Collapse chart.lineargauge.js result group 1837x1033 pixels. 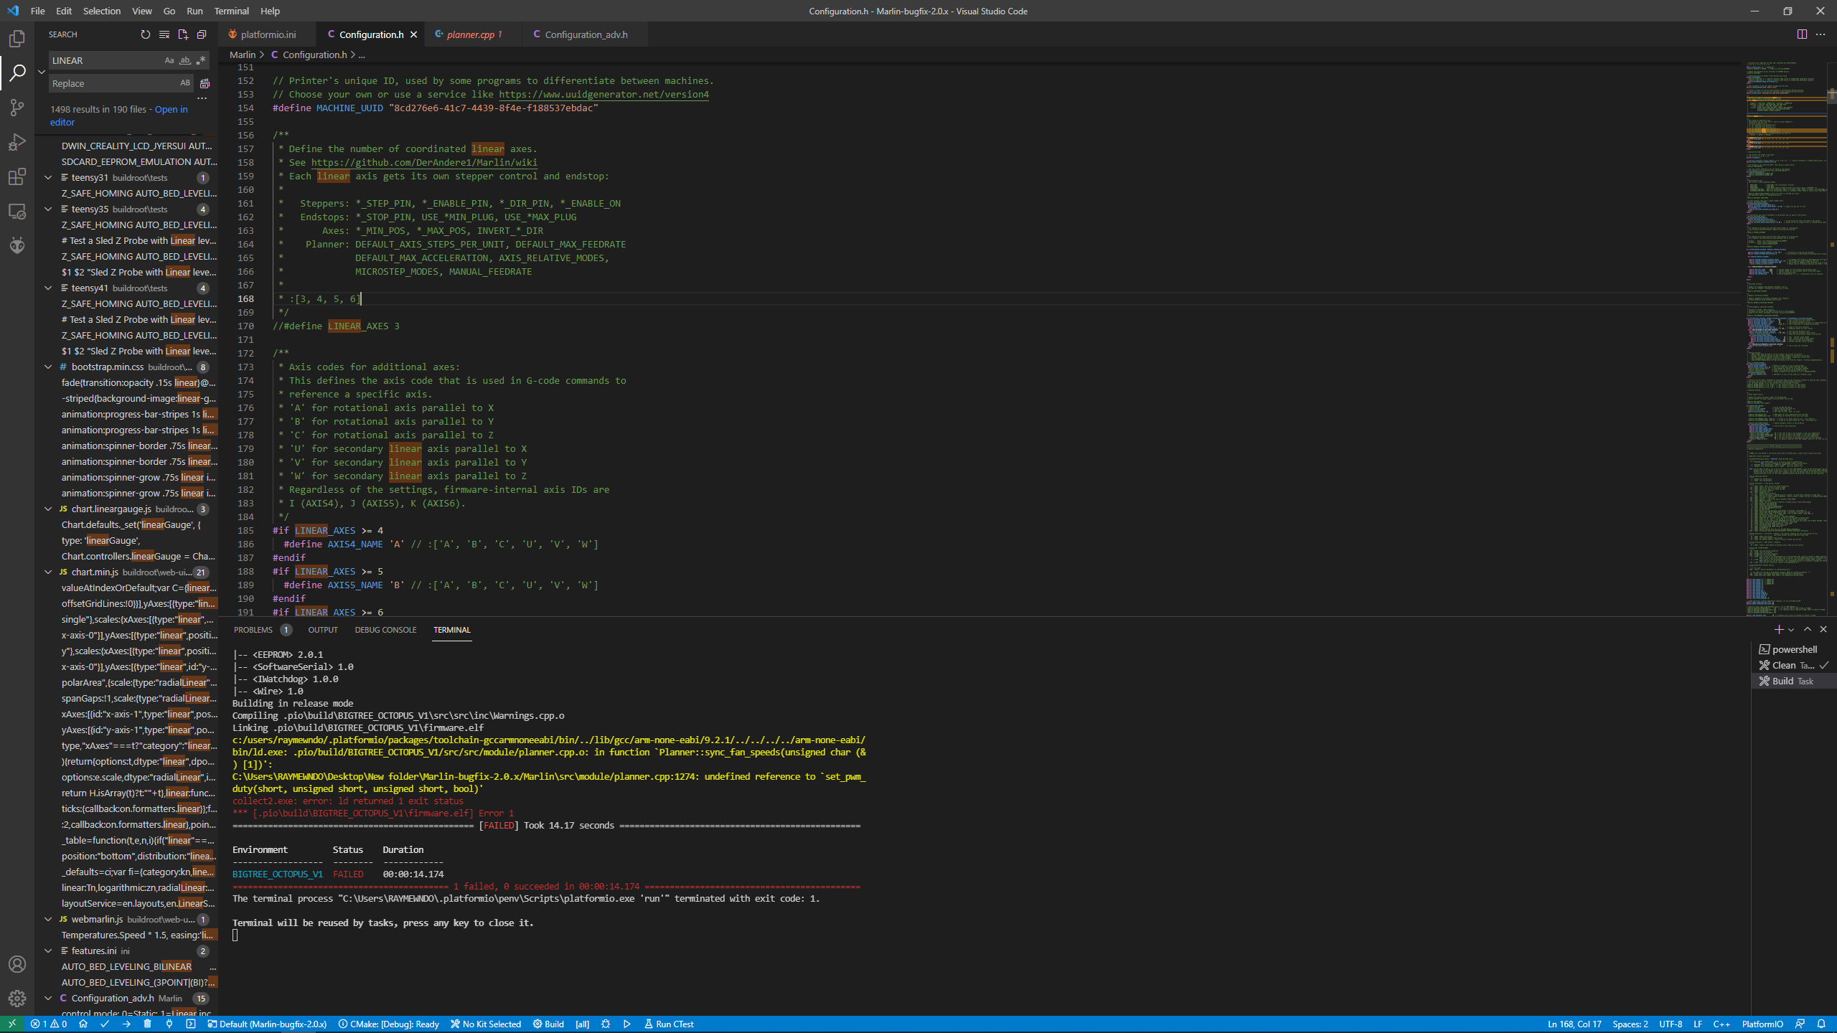point(48,509)
